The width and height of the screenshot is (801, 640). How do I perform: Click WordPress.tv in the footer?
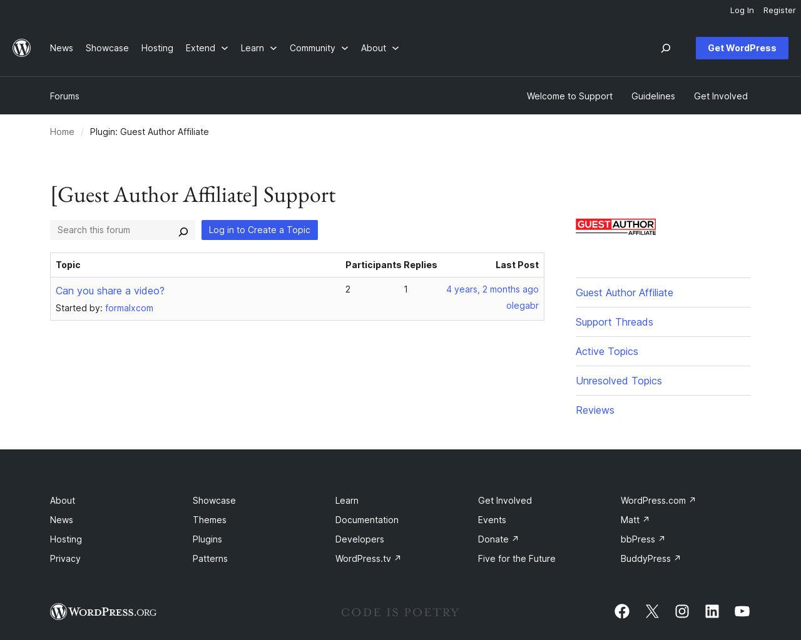pos(368,559)
